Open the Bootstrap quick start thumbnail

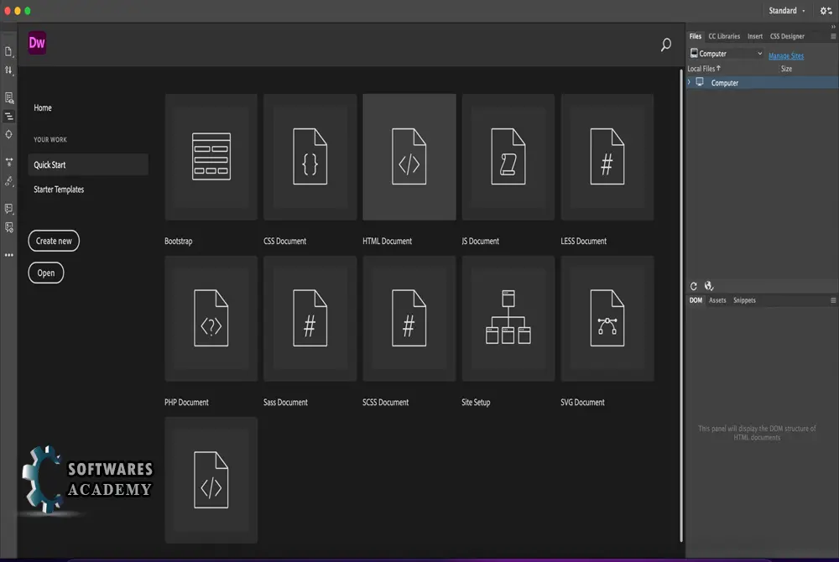(x=211, y=157)
